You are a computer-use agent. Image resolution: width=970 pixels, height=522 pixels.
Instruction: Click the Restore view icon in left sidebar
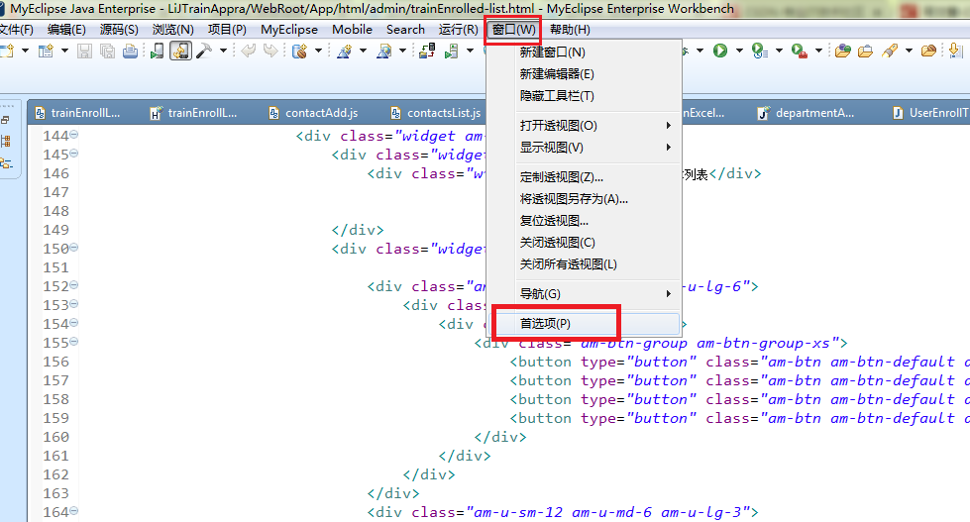coord(6,120)
